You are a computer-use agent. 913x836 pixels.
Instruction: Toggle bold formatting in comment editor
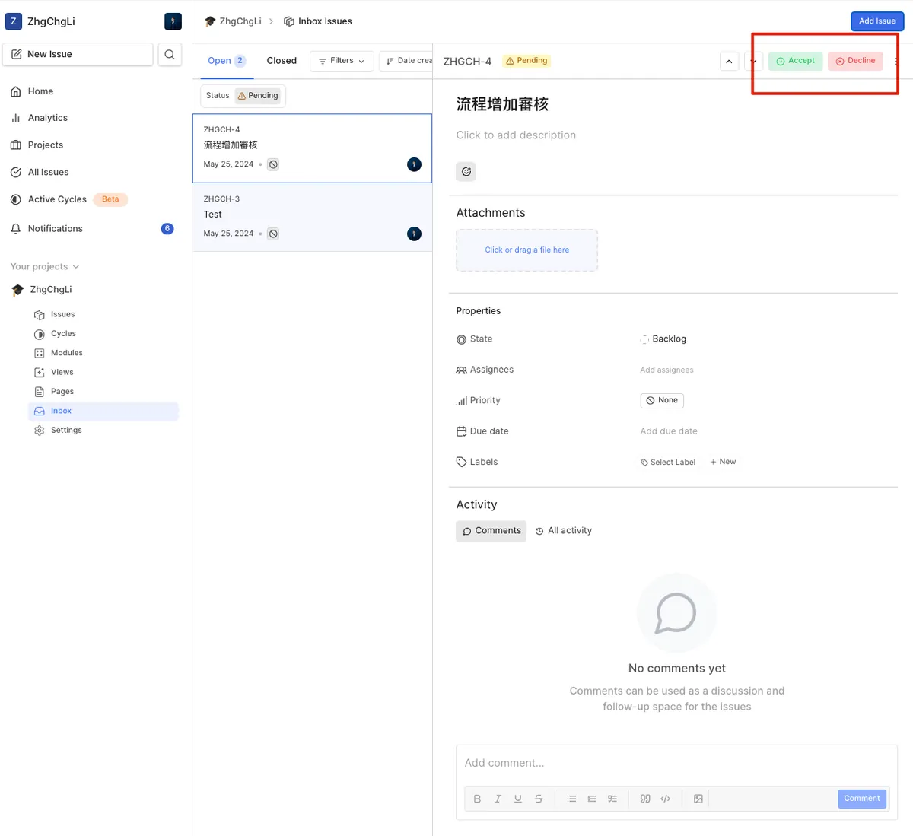pyautogui.click(x=477, y=799)
